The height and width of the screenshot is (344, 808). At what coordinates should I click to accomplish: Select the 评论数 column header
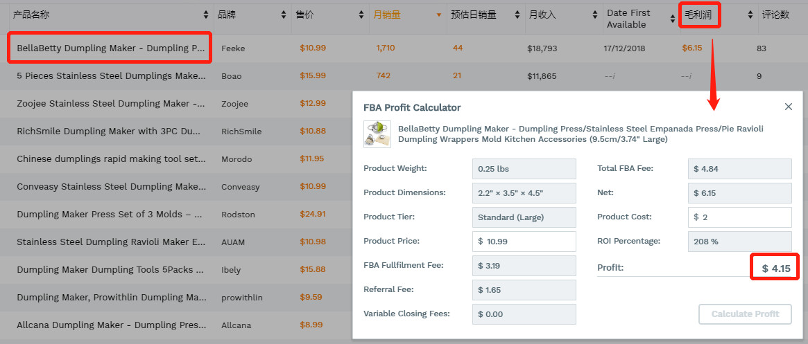click(775, 15)
